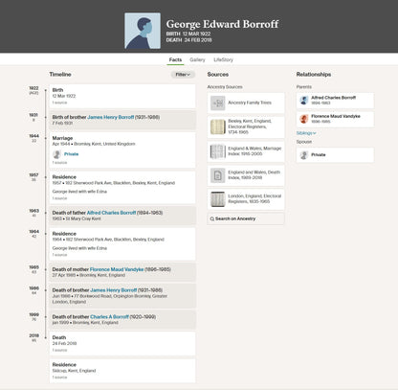The width and height of the screenshot is (398, 390).
Task: Click George Edward Borroff profile silhouette image
Action: tap(143, 31)
